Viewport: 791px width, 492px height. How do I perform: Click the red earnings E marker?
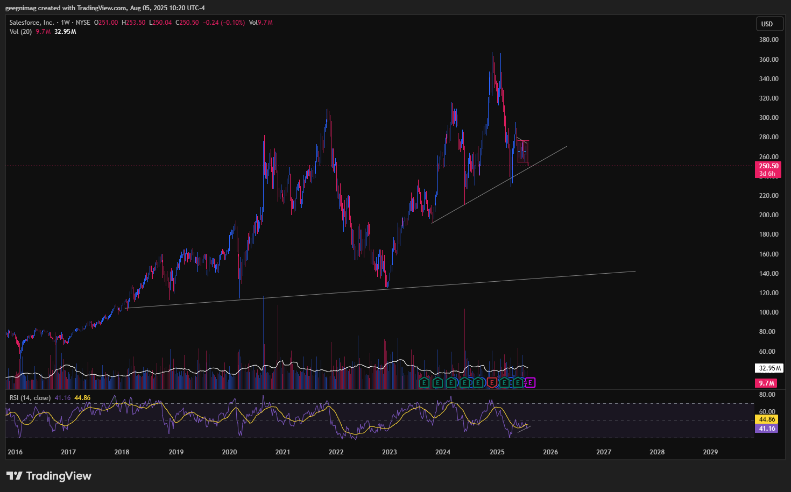click(492, 383)
